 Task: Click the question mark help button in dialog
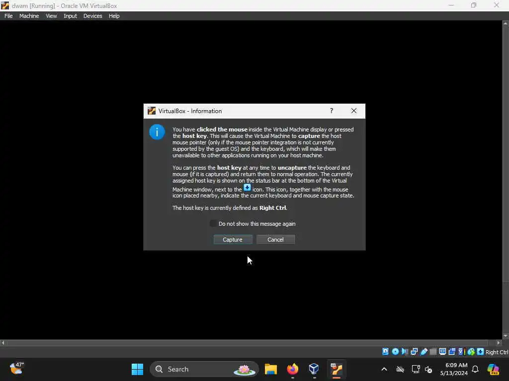332,111
